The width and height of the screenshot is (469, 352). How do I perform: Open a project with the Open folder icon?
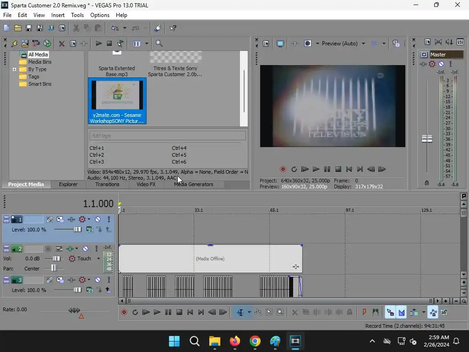pos(18,28)
